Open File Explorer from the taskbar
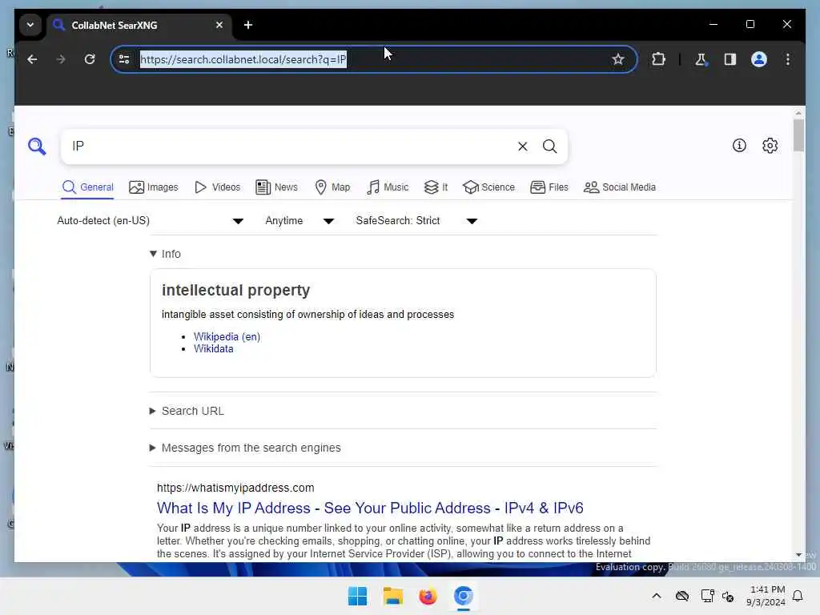The image size is (820, 615). coord(392,596)
